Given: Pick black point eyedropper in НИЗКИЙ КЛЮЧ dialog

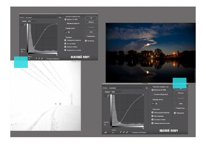Looking at the screenshot, I should pyautogui.click(x=120, y=132).
